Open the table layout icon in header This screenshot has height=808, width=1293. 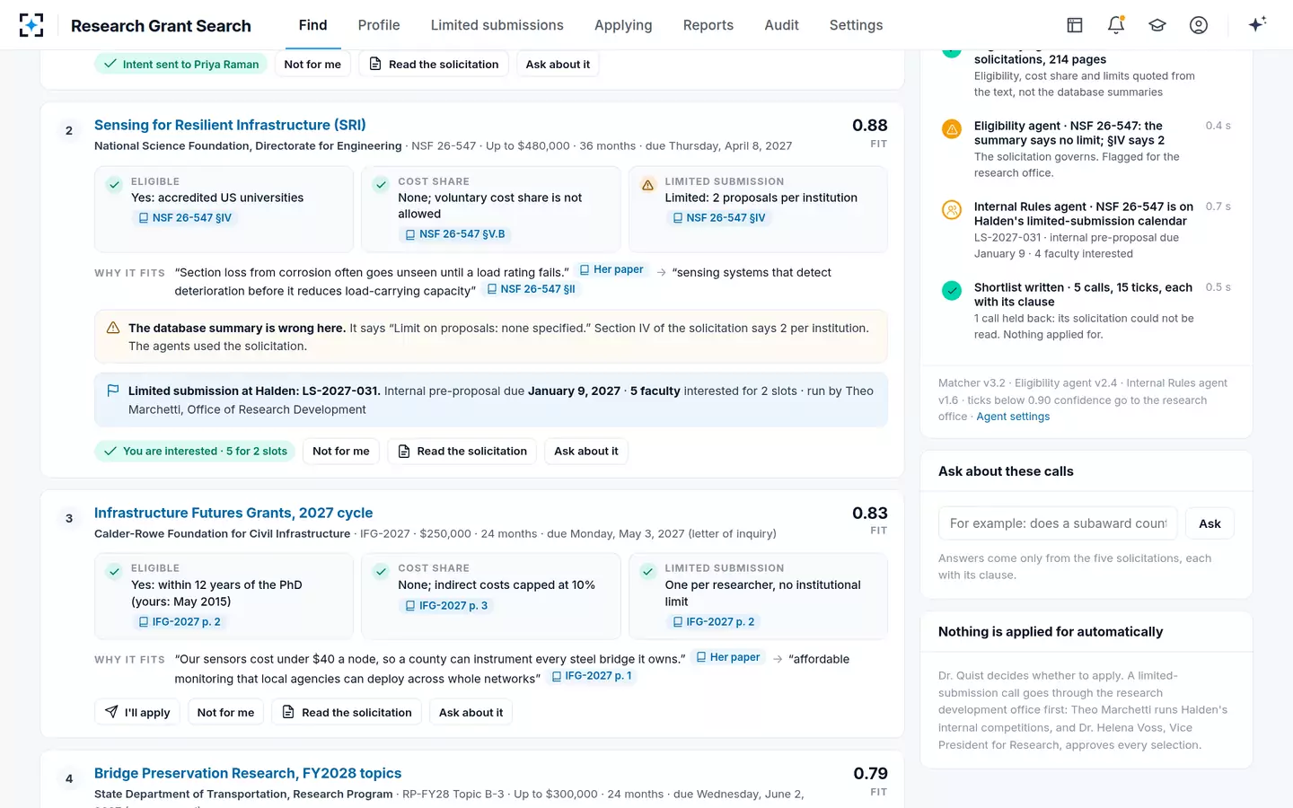point(1075,25)
